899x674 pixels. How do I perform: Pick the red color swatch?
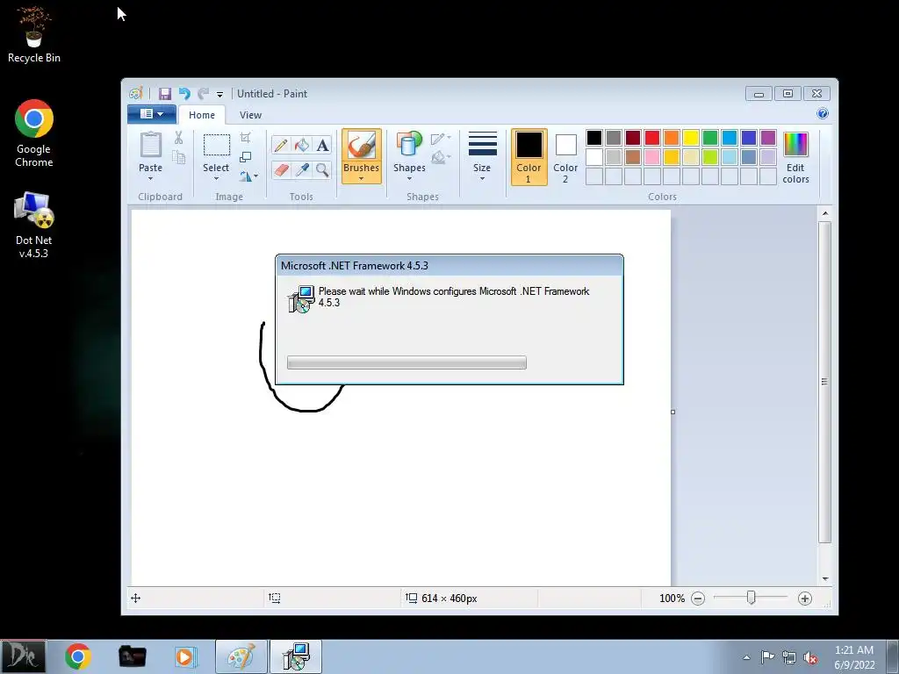click(x=652, y=138)
